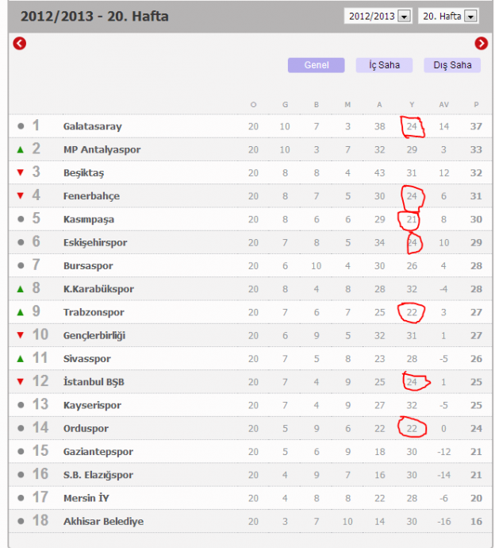Screen dimensions: 495x548
Task: Click the green up arrow beside K.Karabükspor
Action: click(20, 288)
